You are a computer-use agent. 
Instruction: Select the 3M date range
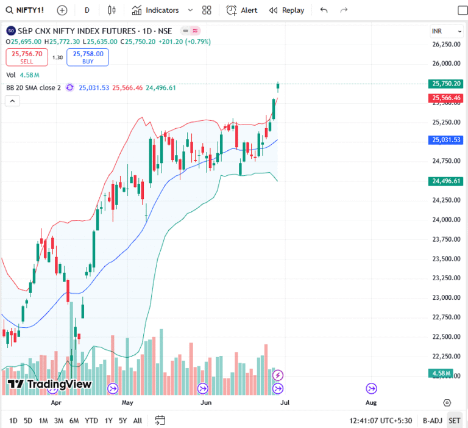point(58,421)
